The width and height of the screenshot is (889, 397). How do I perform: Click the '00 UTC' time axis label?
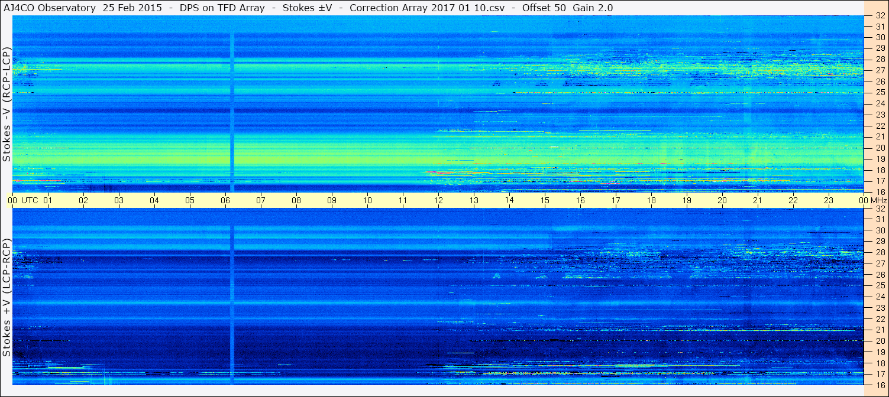pos(24,200)
